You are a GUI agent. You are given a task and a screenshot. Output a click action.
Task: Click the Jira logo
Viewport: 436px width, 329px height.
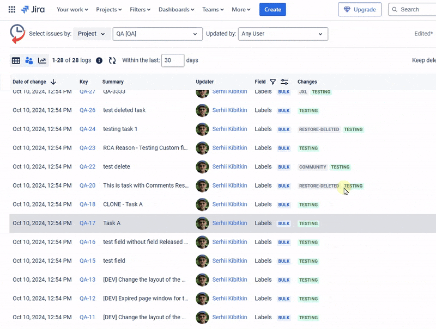33,9
